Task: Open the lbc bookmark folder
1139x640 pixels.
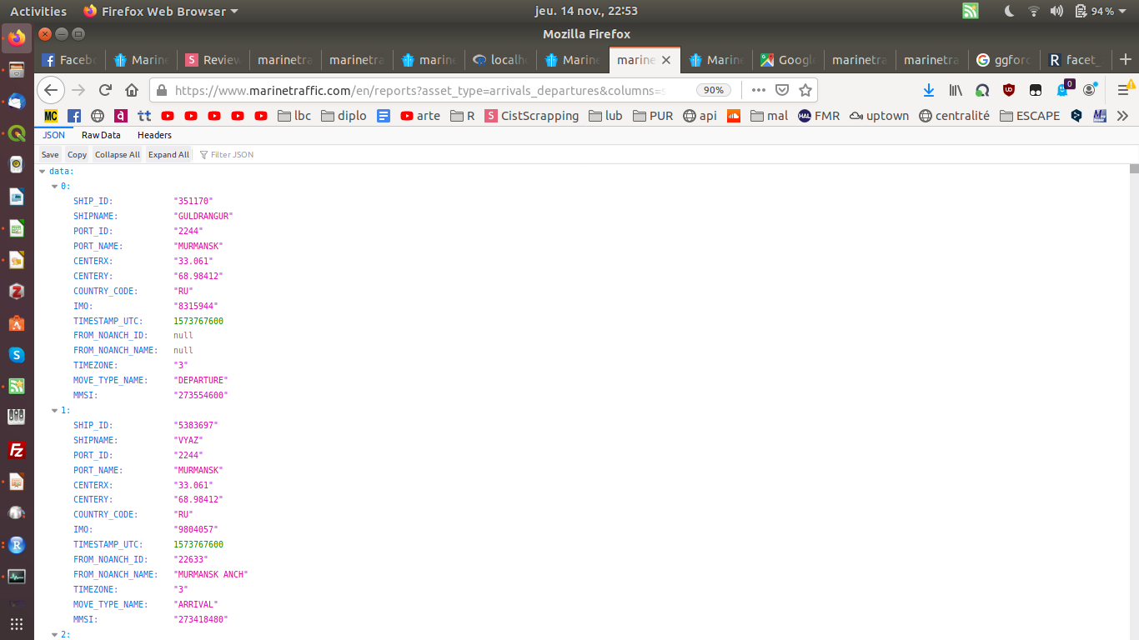Action: [294, 116]
